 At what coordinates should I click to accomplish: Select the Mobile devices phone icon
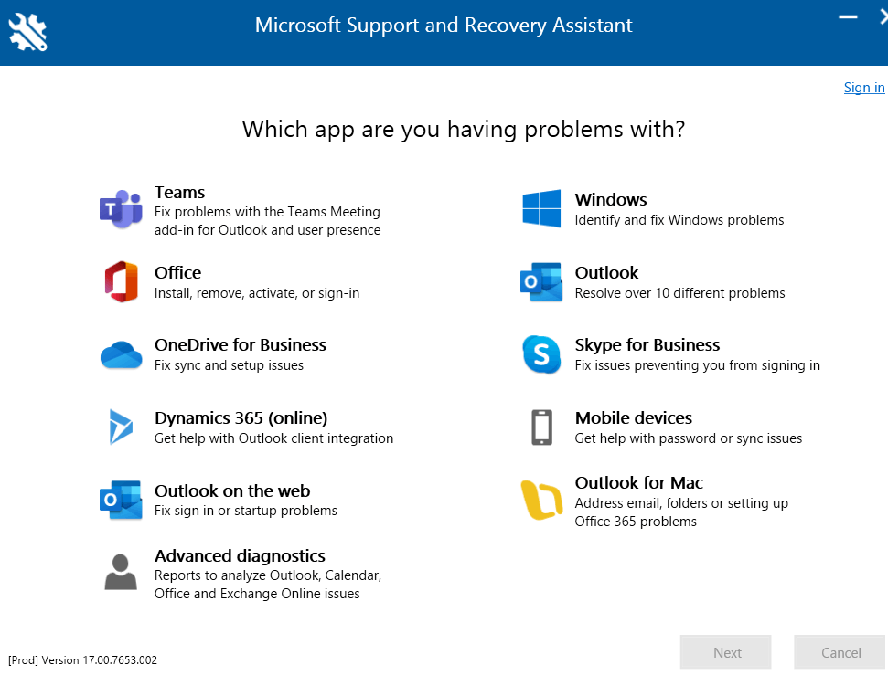[542, 427]
